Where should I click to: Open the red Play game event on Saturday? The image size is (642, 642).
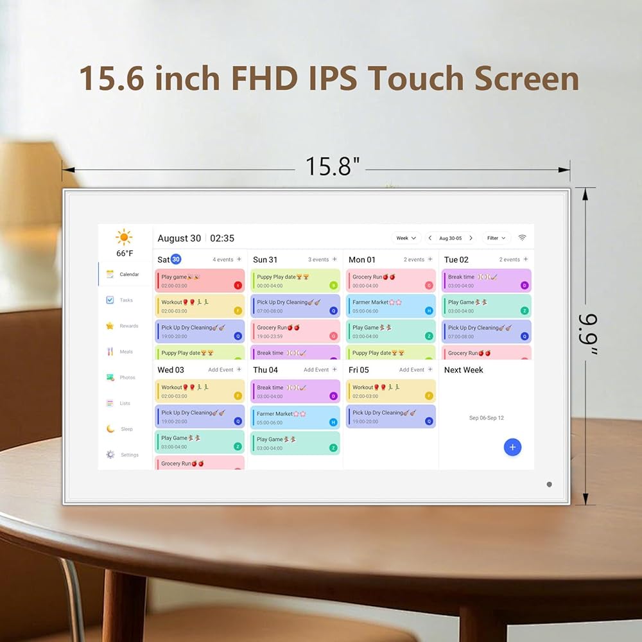tap(200, 281)
